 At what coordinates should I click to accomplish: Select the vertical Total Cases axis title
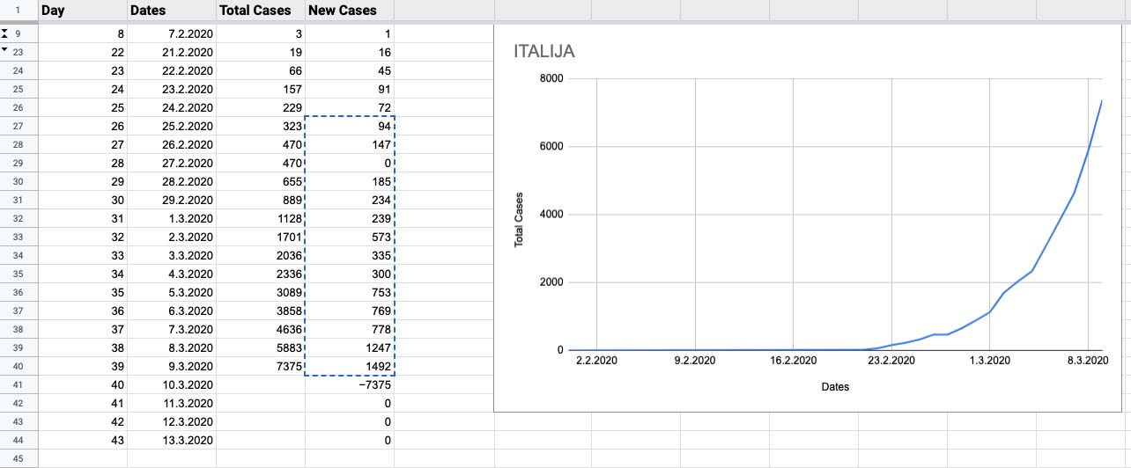[x=519, y=219]
